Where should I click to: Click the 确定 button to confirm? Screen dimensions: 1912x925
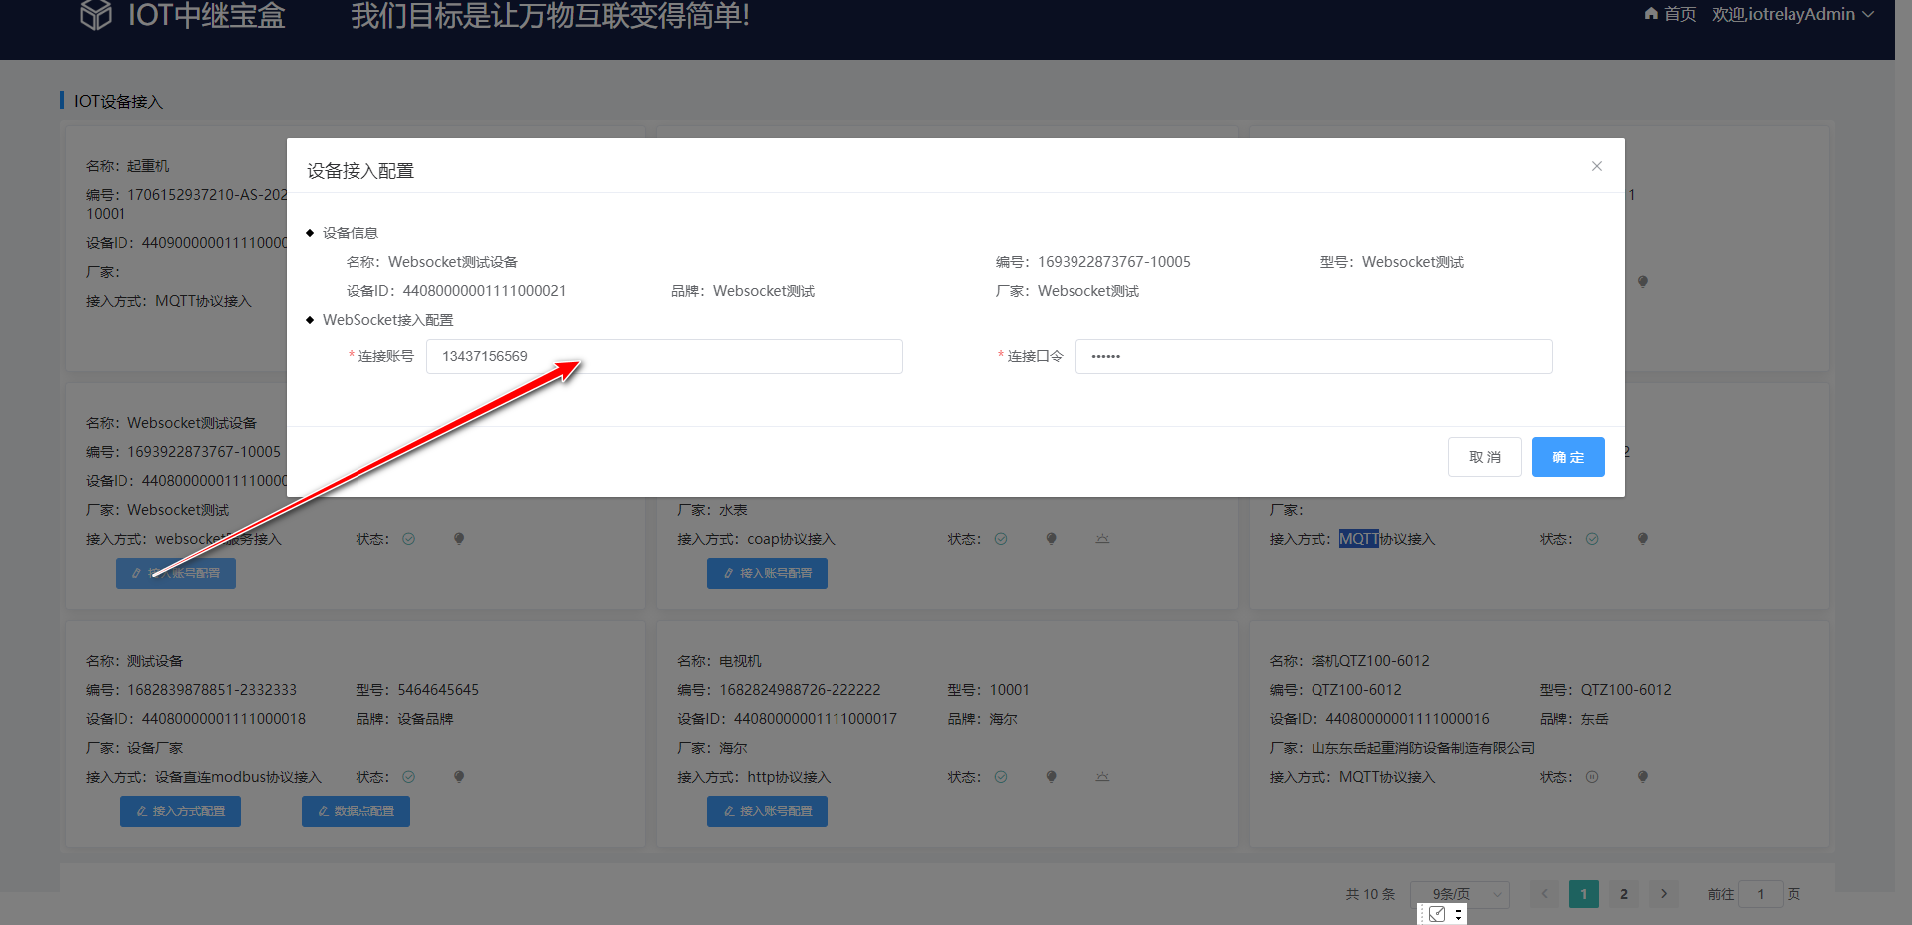pos(1567,457)
